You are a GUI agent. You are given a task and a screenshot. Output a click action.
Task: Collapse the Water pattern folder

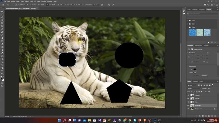tap(188, 27)
